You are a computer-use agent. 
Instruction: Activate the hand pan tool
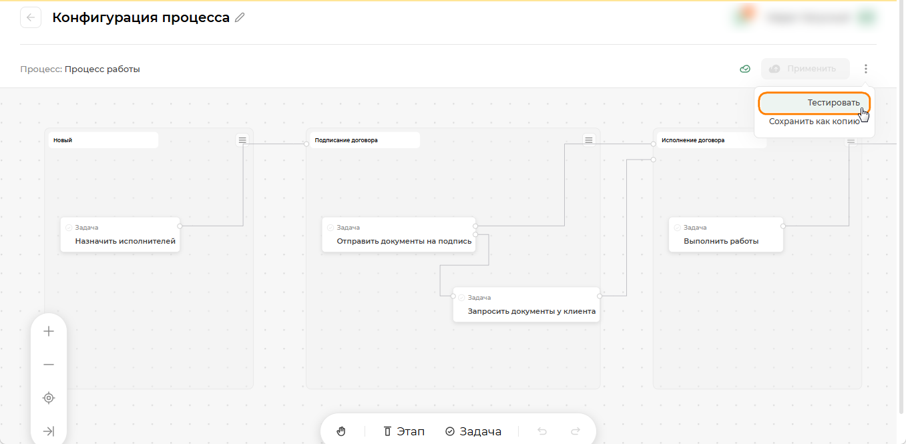pyautogui.click(x=341, y=431)
